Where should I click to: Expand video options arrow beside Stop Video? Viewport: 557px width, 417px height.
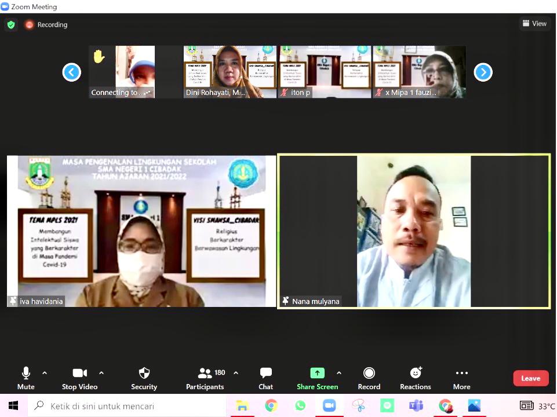tap(101, 373)
